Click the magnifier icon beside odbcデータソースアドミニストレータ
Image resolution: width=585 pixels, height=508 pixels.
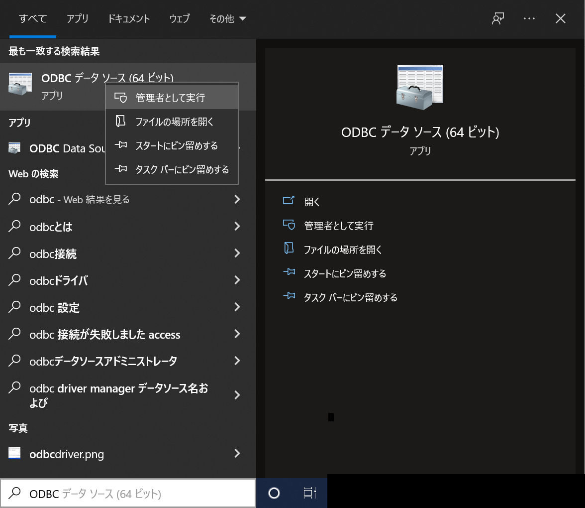point(14,360)
